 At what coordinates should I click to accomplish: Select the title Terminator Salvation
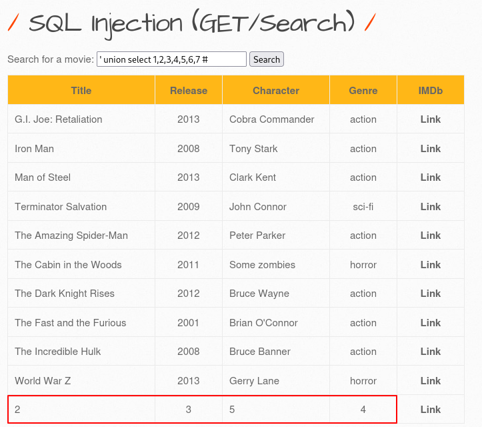click(61, 207)
